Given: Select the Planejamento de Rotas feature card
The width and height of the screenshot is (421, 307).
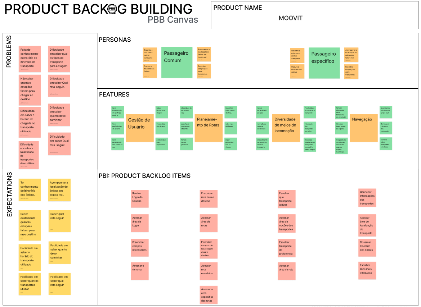Looking at the screenshot, I should 209,128.
